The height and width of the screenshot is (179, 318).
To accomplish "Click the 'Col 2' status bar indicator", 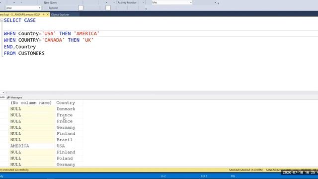I will point(204,176).
